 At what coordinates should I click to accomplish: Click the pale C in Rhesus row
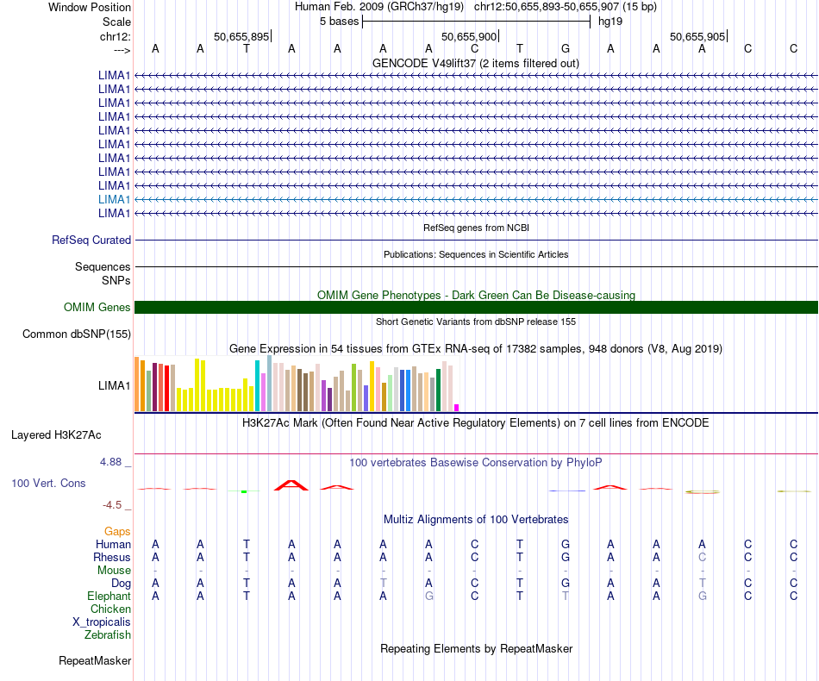coord(702,557)
